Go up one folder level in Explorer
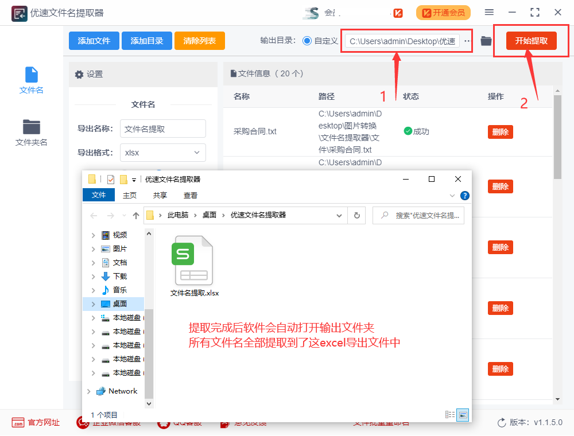This screenshot has height=436, width=574. [136, 216]
